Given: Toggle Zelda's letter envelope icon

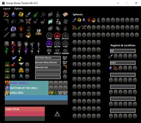Looking at the screenshot, I should coord(65,14).
